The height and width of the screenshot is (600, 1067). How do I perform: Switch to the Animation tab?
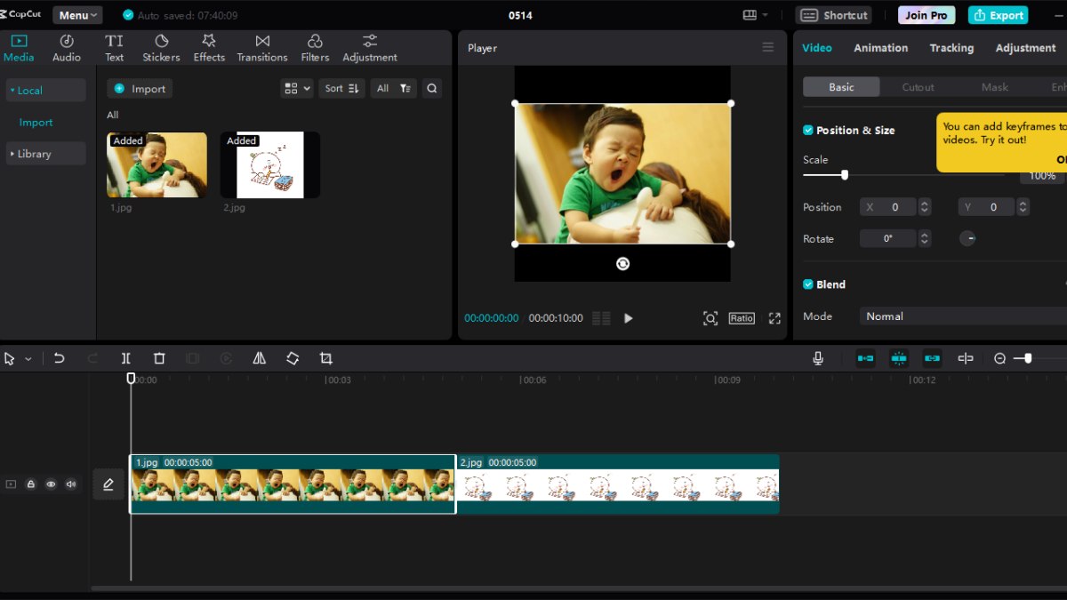pos(880,48)
